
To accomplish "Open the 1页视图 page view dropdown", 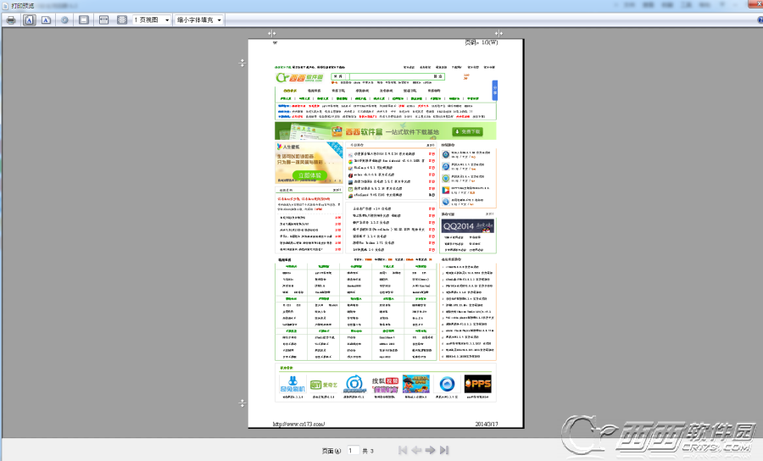I will (152, 20).
